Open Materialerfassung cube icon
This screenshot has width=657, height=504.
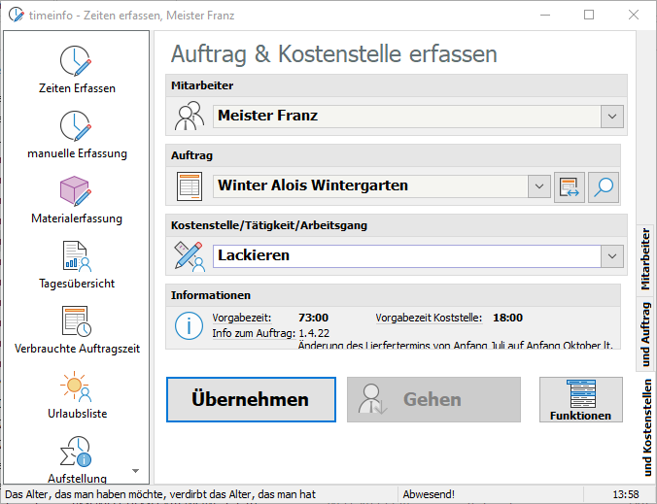pyautogui.click(x=77, y=193)
